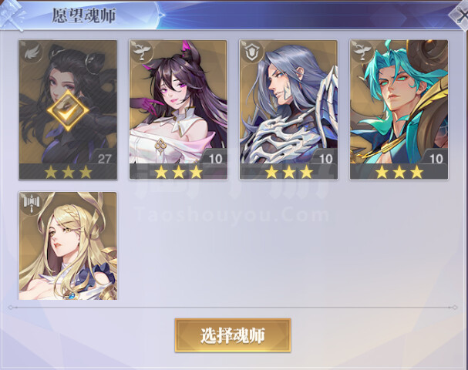Click the star rating of teal-haired card
The width and height of the screenshot is (468, 370).
399,172
